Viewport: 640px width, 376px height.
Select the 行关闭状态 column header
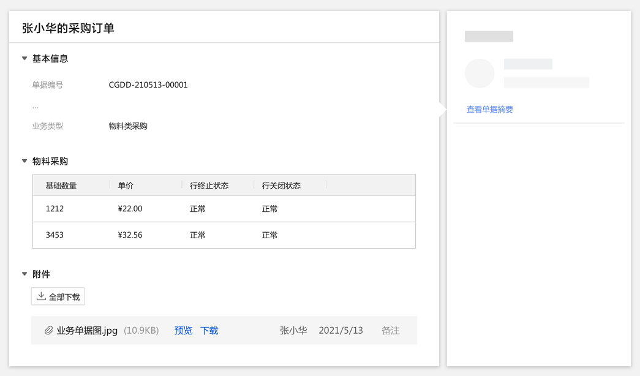(x=281, y=186)
